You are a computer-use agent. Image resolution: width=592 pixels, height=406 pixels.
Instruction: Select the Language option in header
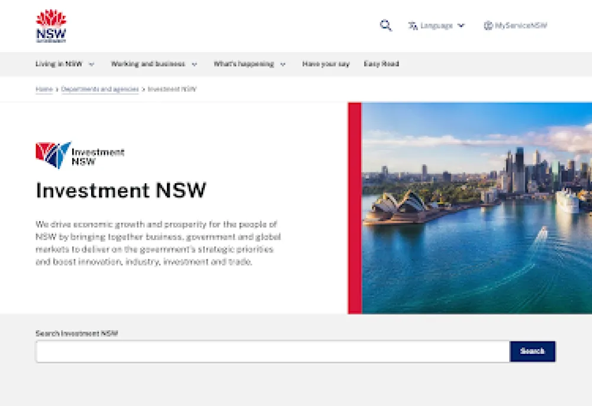tap(436, 25)
